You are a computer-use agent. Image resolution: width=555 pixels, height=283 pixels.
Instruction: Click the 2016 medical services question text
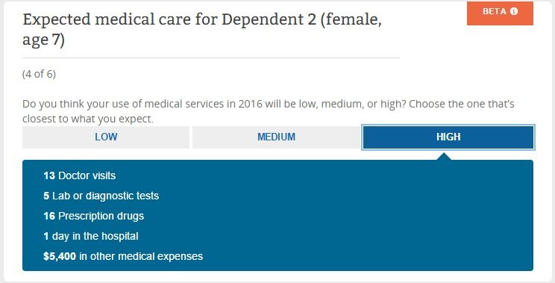point(268,111)
